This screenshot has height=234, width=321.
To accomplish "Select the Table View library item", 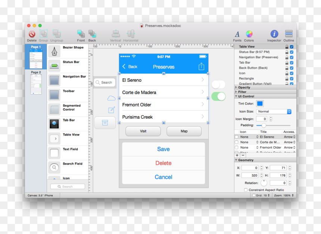I will tap(68, 138).
